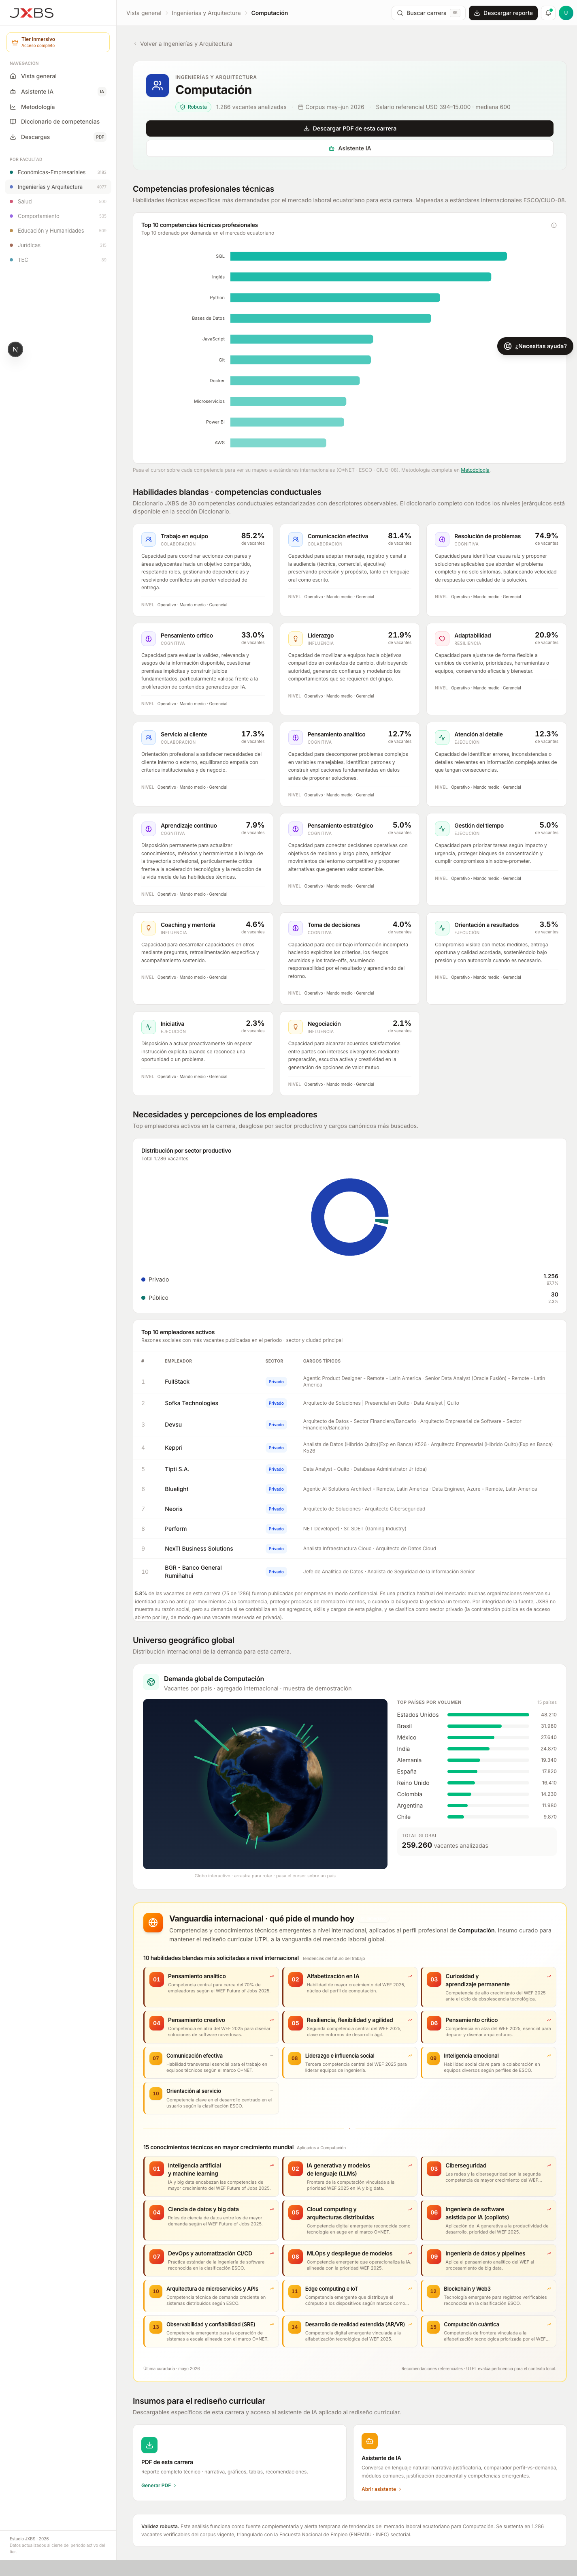577x2576 pixels.
Task: Click the Buscar carrera search field
Action: 428,13
